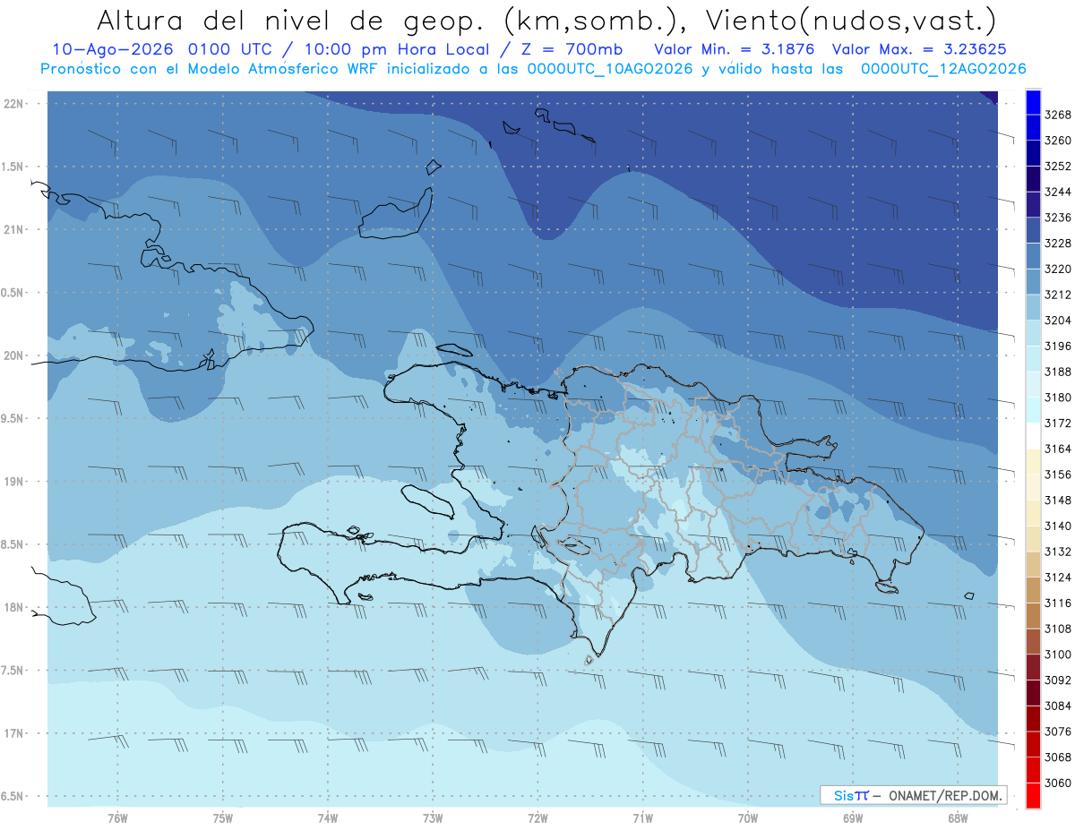The height and width of the screenshot is (830, 1075).
Task: Click the colorbar label 3060
Action: click(x=1058, y=783)
